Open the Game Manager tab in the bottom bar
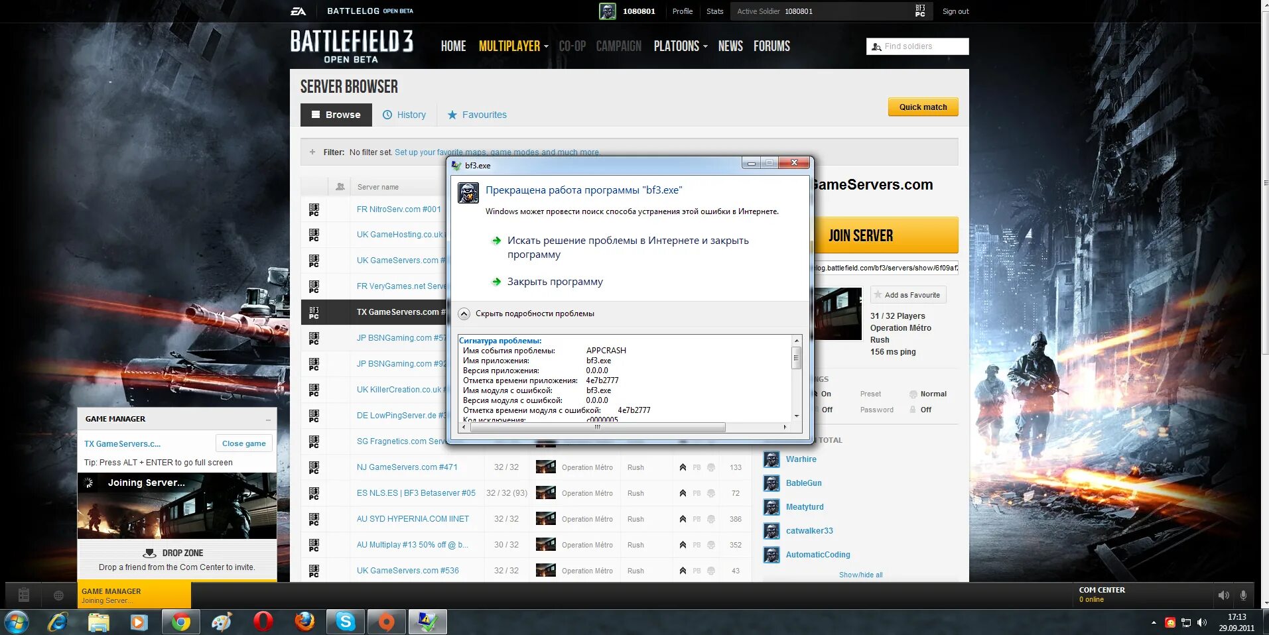 (x=135, y=595)
